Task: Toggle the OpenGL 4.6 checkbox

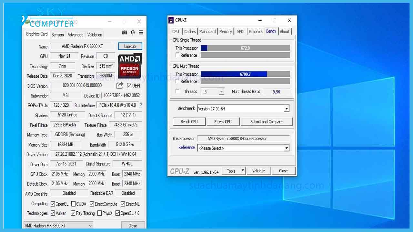Action: [x=117, y=213]
